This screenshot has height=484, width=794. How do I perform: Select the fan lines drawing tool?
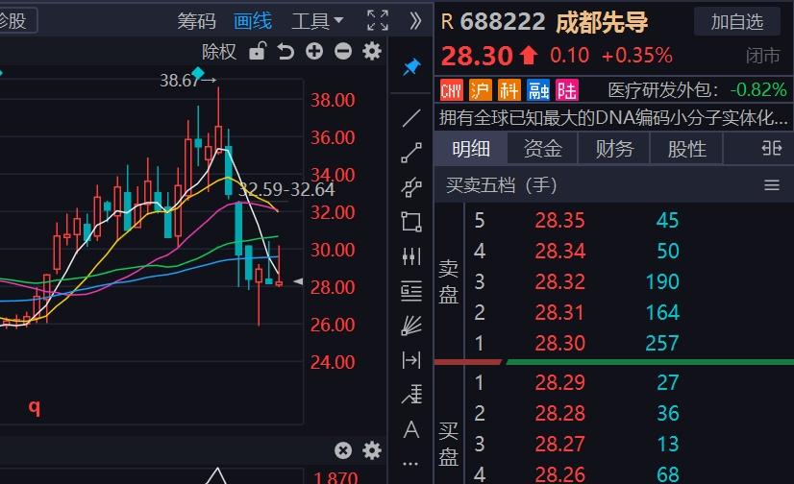[x=411, y=326]
